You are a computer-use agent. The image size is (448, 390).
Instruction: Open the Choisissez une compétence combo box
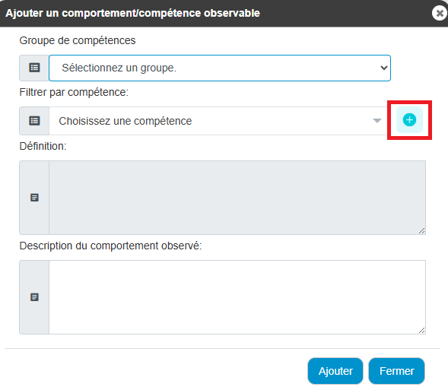pos(218,121)
